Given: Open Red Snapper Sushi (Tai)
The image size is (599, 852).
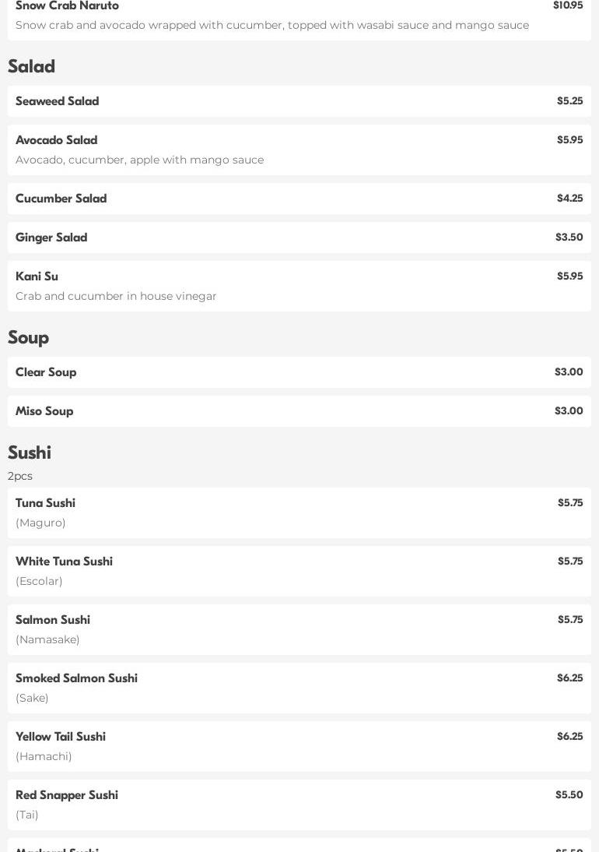Looking at the screenshot, I should pos(67,795).
